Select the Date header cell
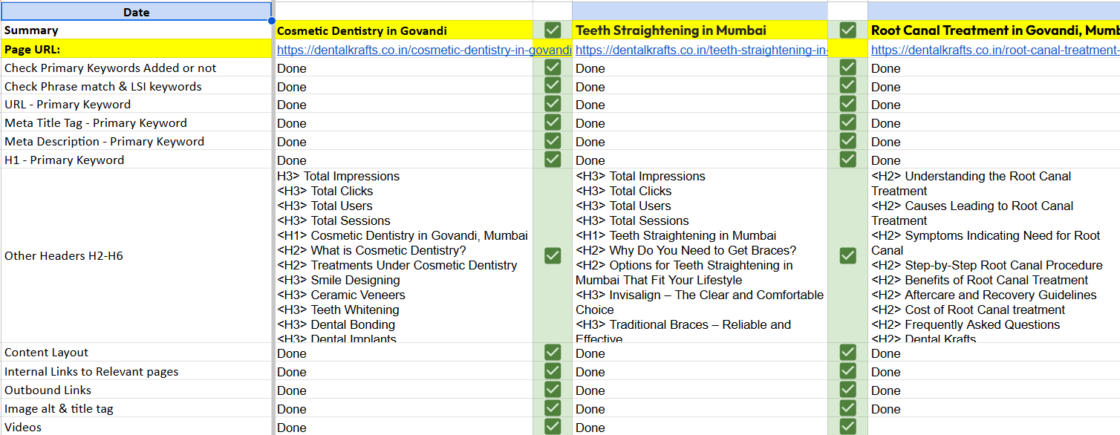Image resolution: width=1120 pixels, height=435 pixels. pyautogui.click(x=136, y=12)
